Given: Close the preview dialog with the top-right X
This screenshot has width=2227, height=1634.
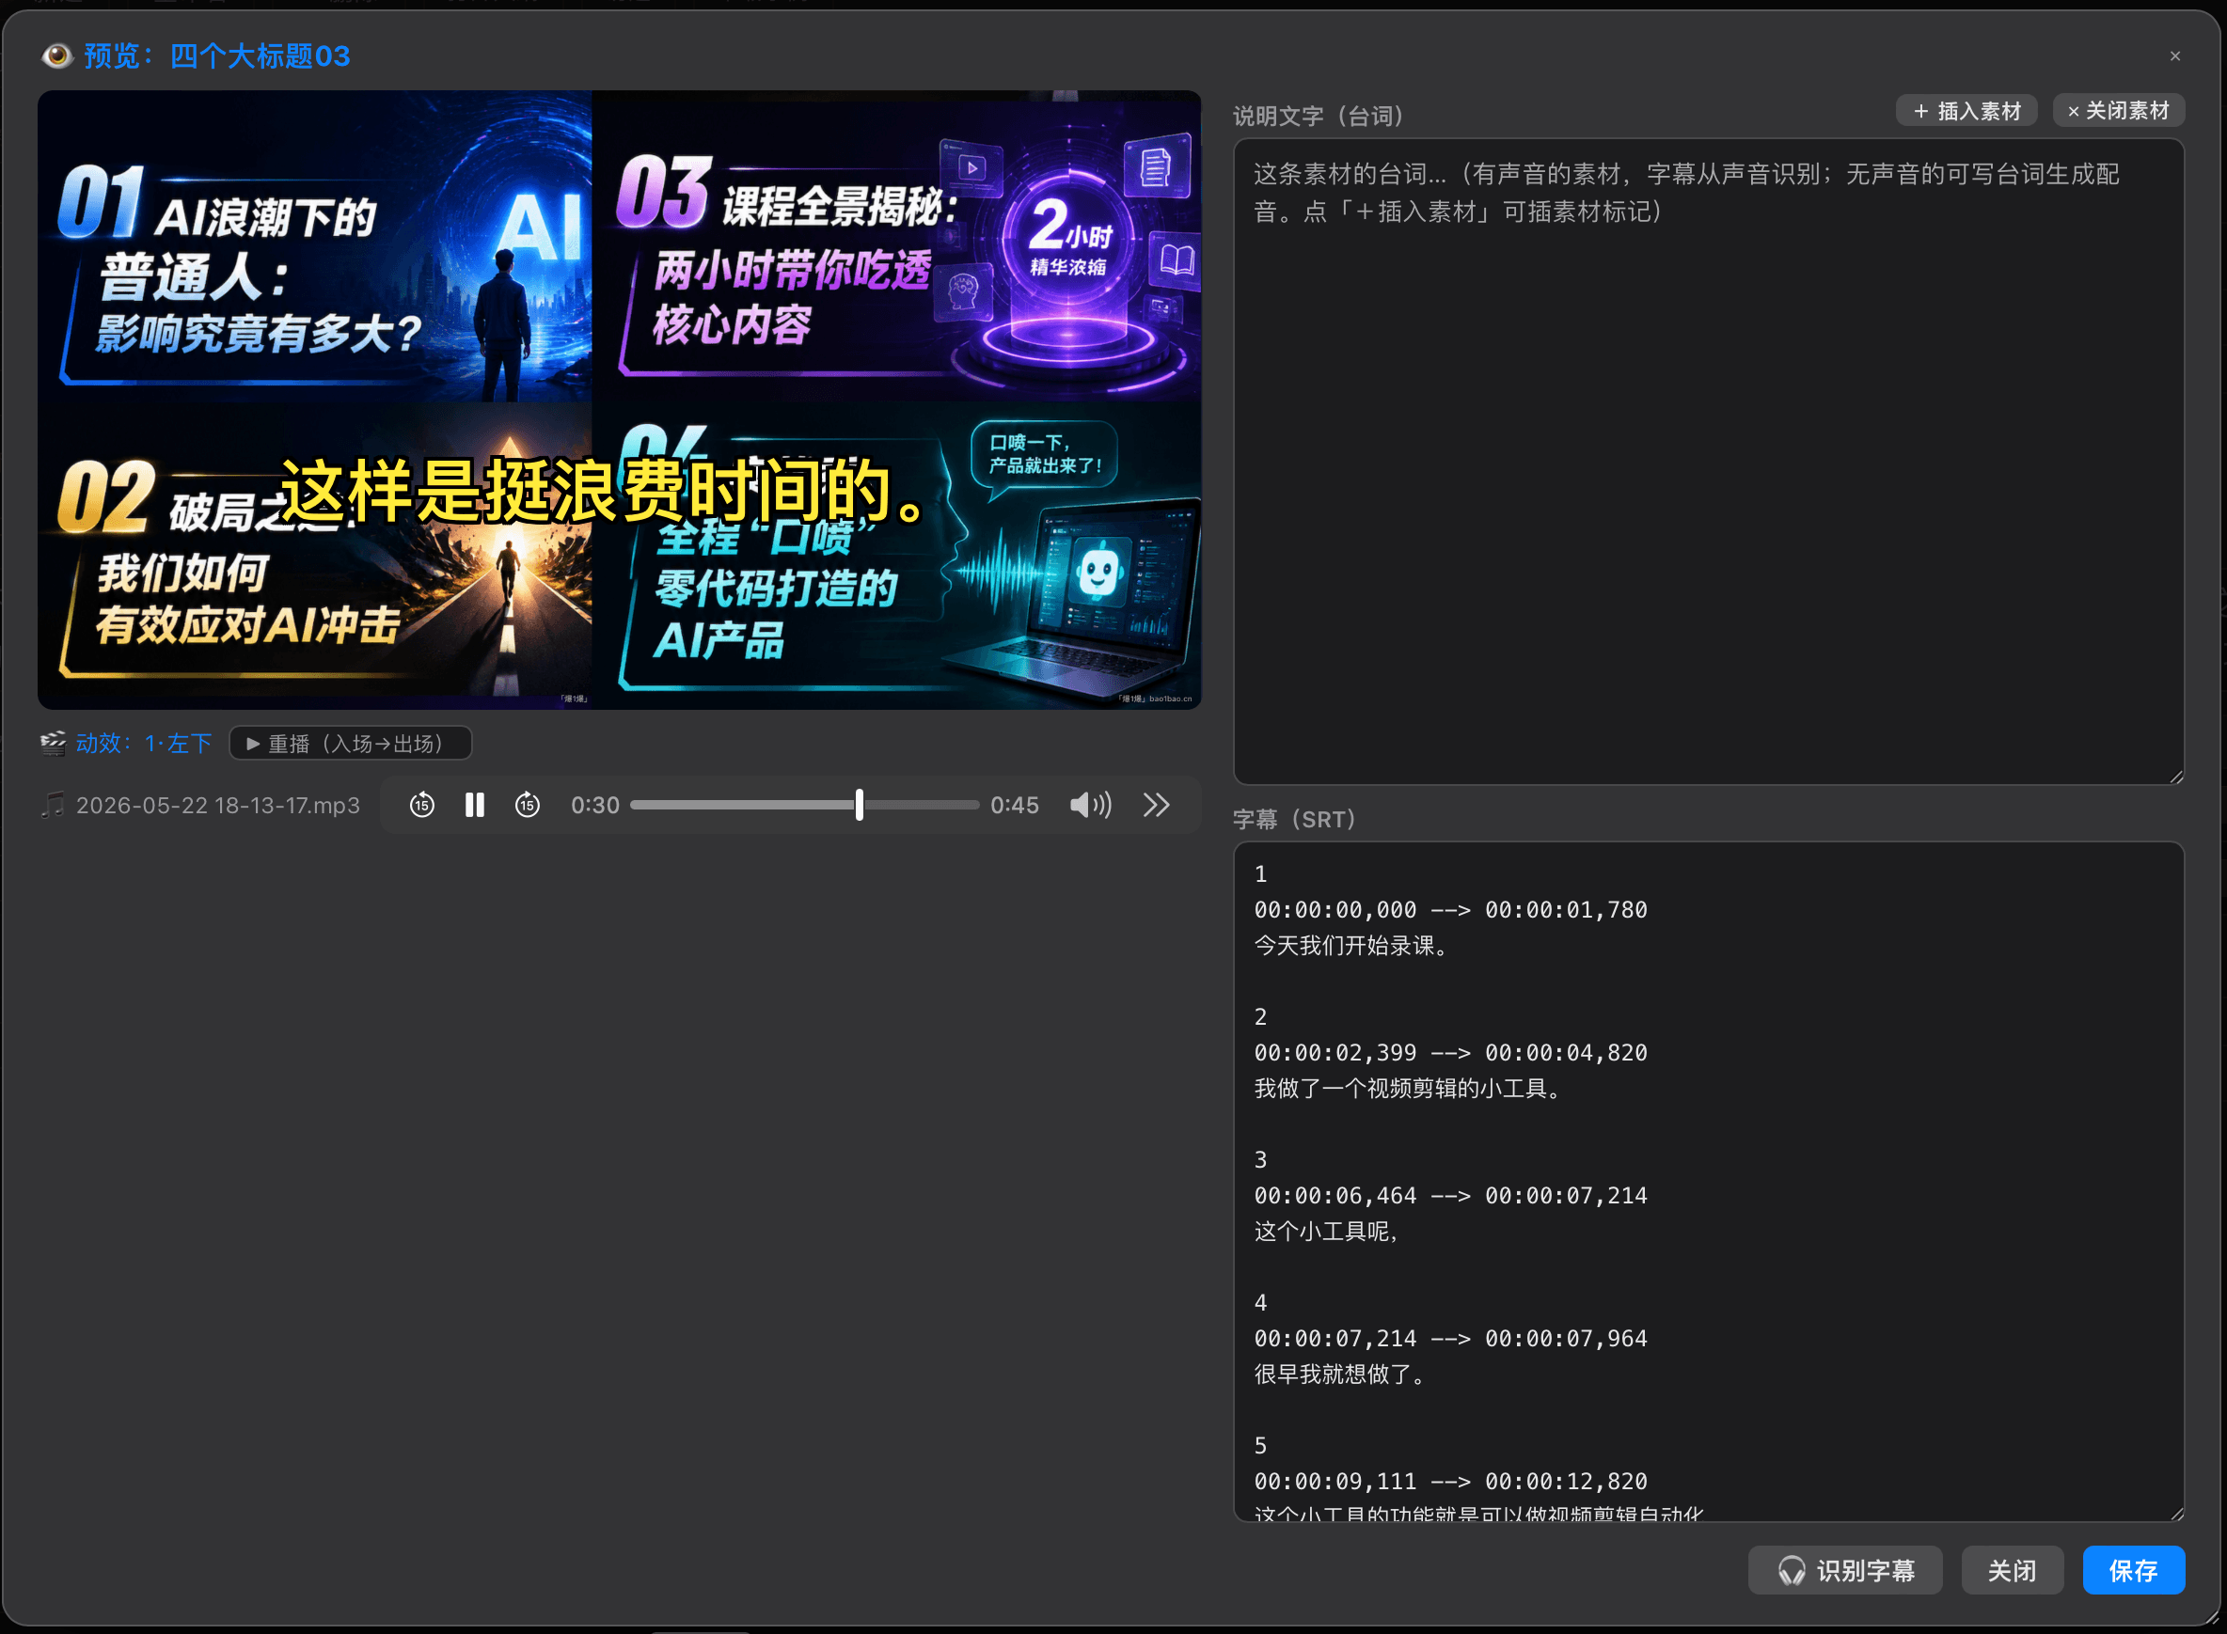Looking at the screenshot, I should [x=2174, y=56].
